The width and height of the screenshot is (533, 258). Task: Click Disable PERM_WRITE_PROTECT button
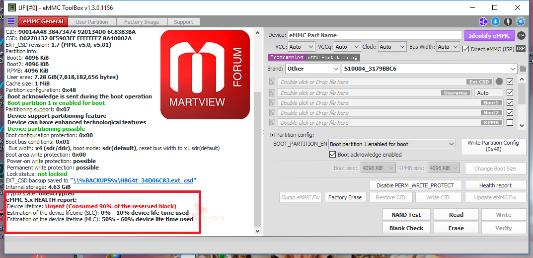click(x=415, y=185)
